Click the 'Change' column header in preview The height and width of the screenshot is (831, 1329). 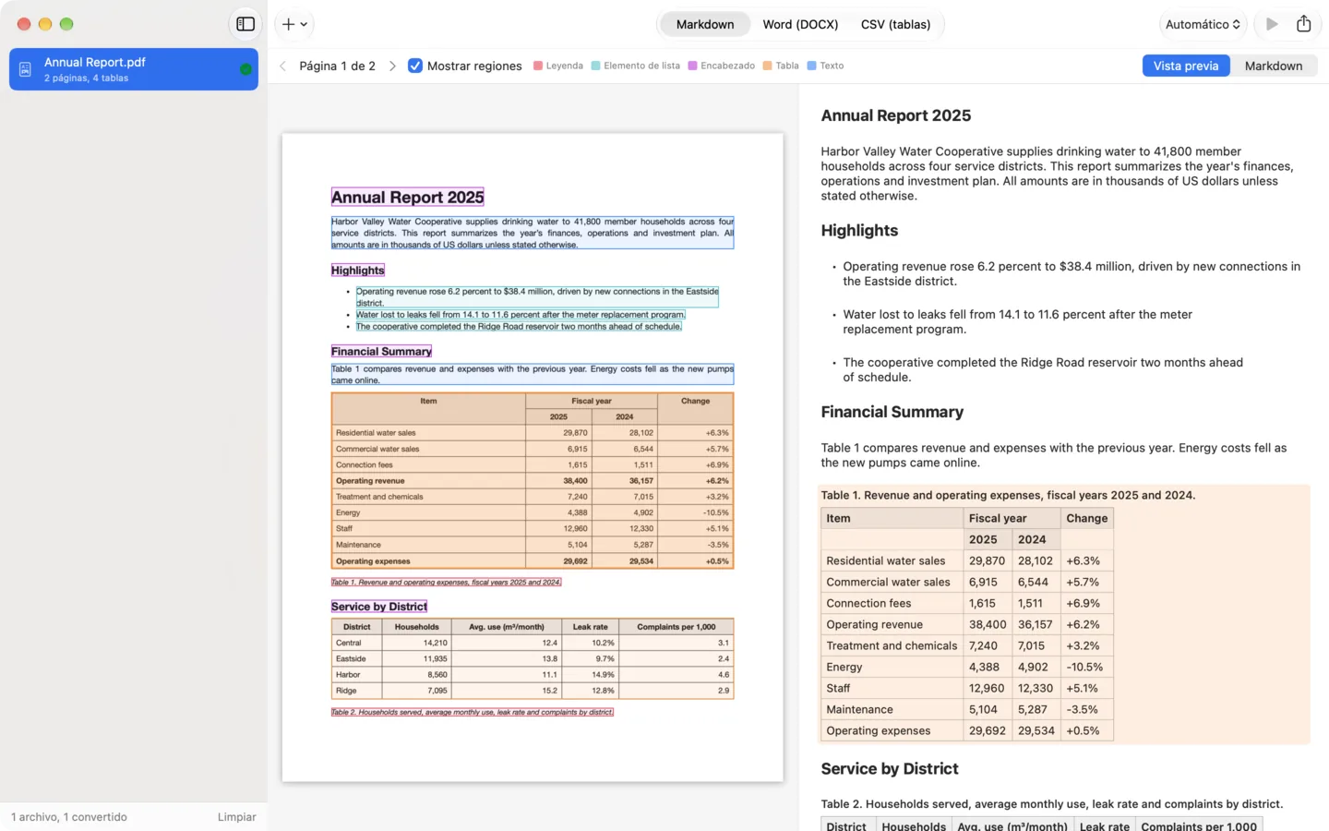point(1086,518)
